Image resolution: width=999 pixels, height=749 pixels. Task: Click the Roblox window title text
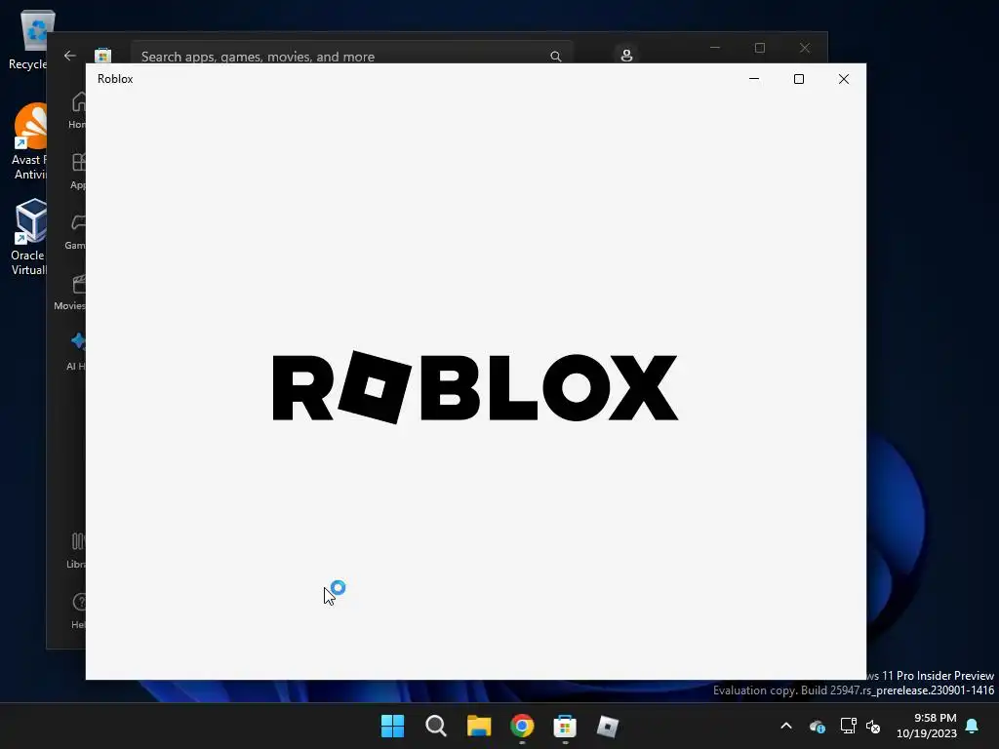(x=115, y=79)
